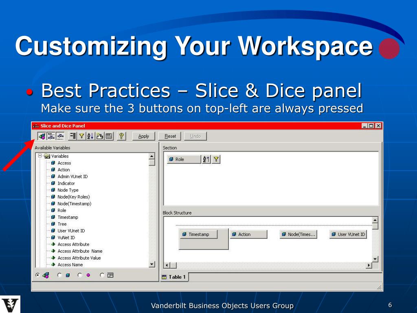
Task: Click the all-objects icon beside first radio button
Action: [x=46, y=275]
